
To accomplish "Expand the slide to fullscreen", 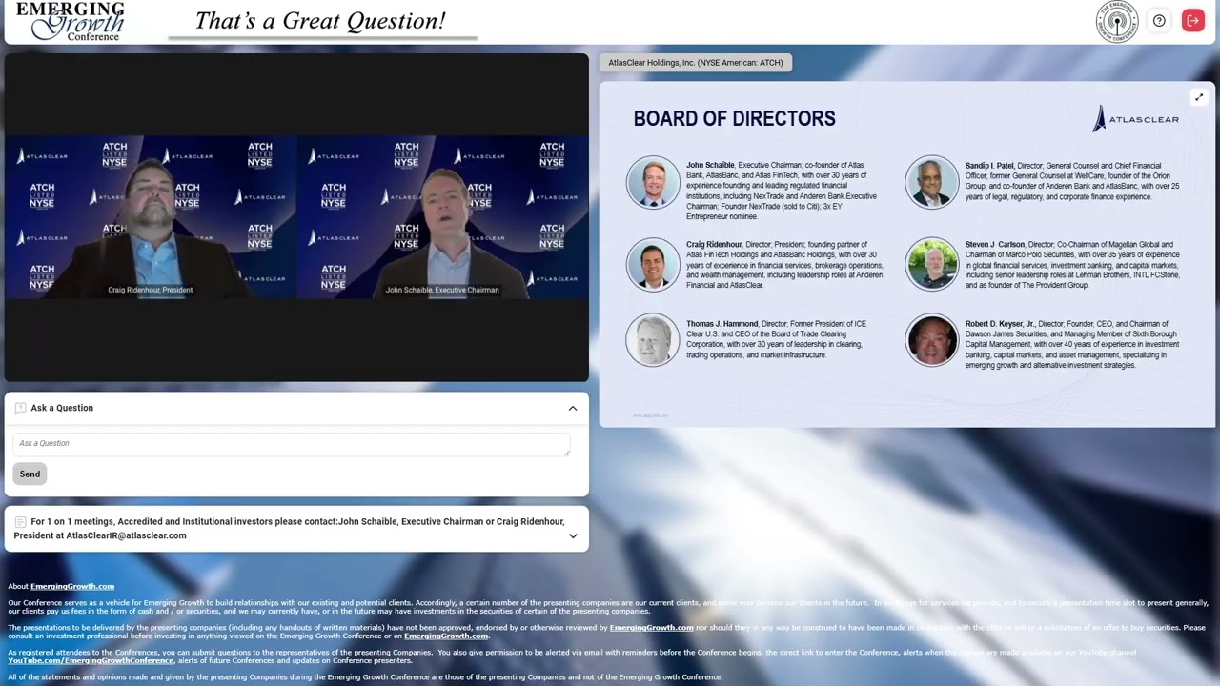I will coord(1199,97).
